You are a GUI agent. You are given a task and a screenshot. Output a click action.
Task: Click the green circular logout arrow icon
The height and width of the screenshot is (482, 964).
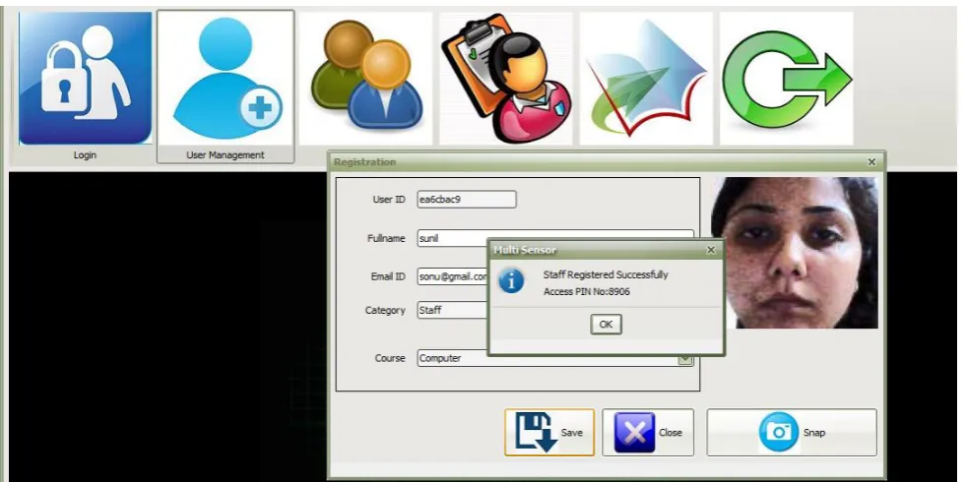787,79
